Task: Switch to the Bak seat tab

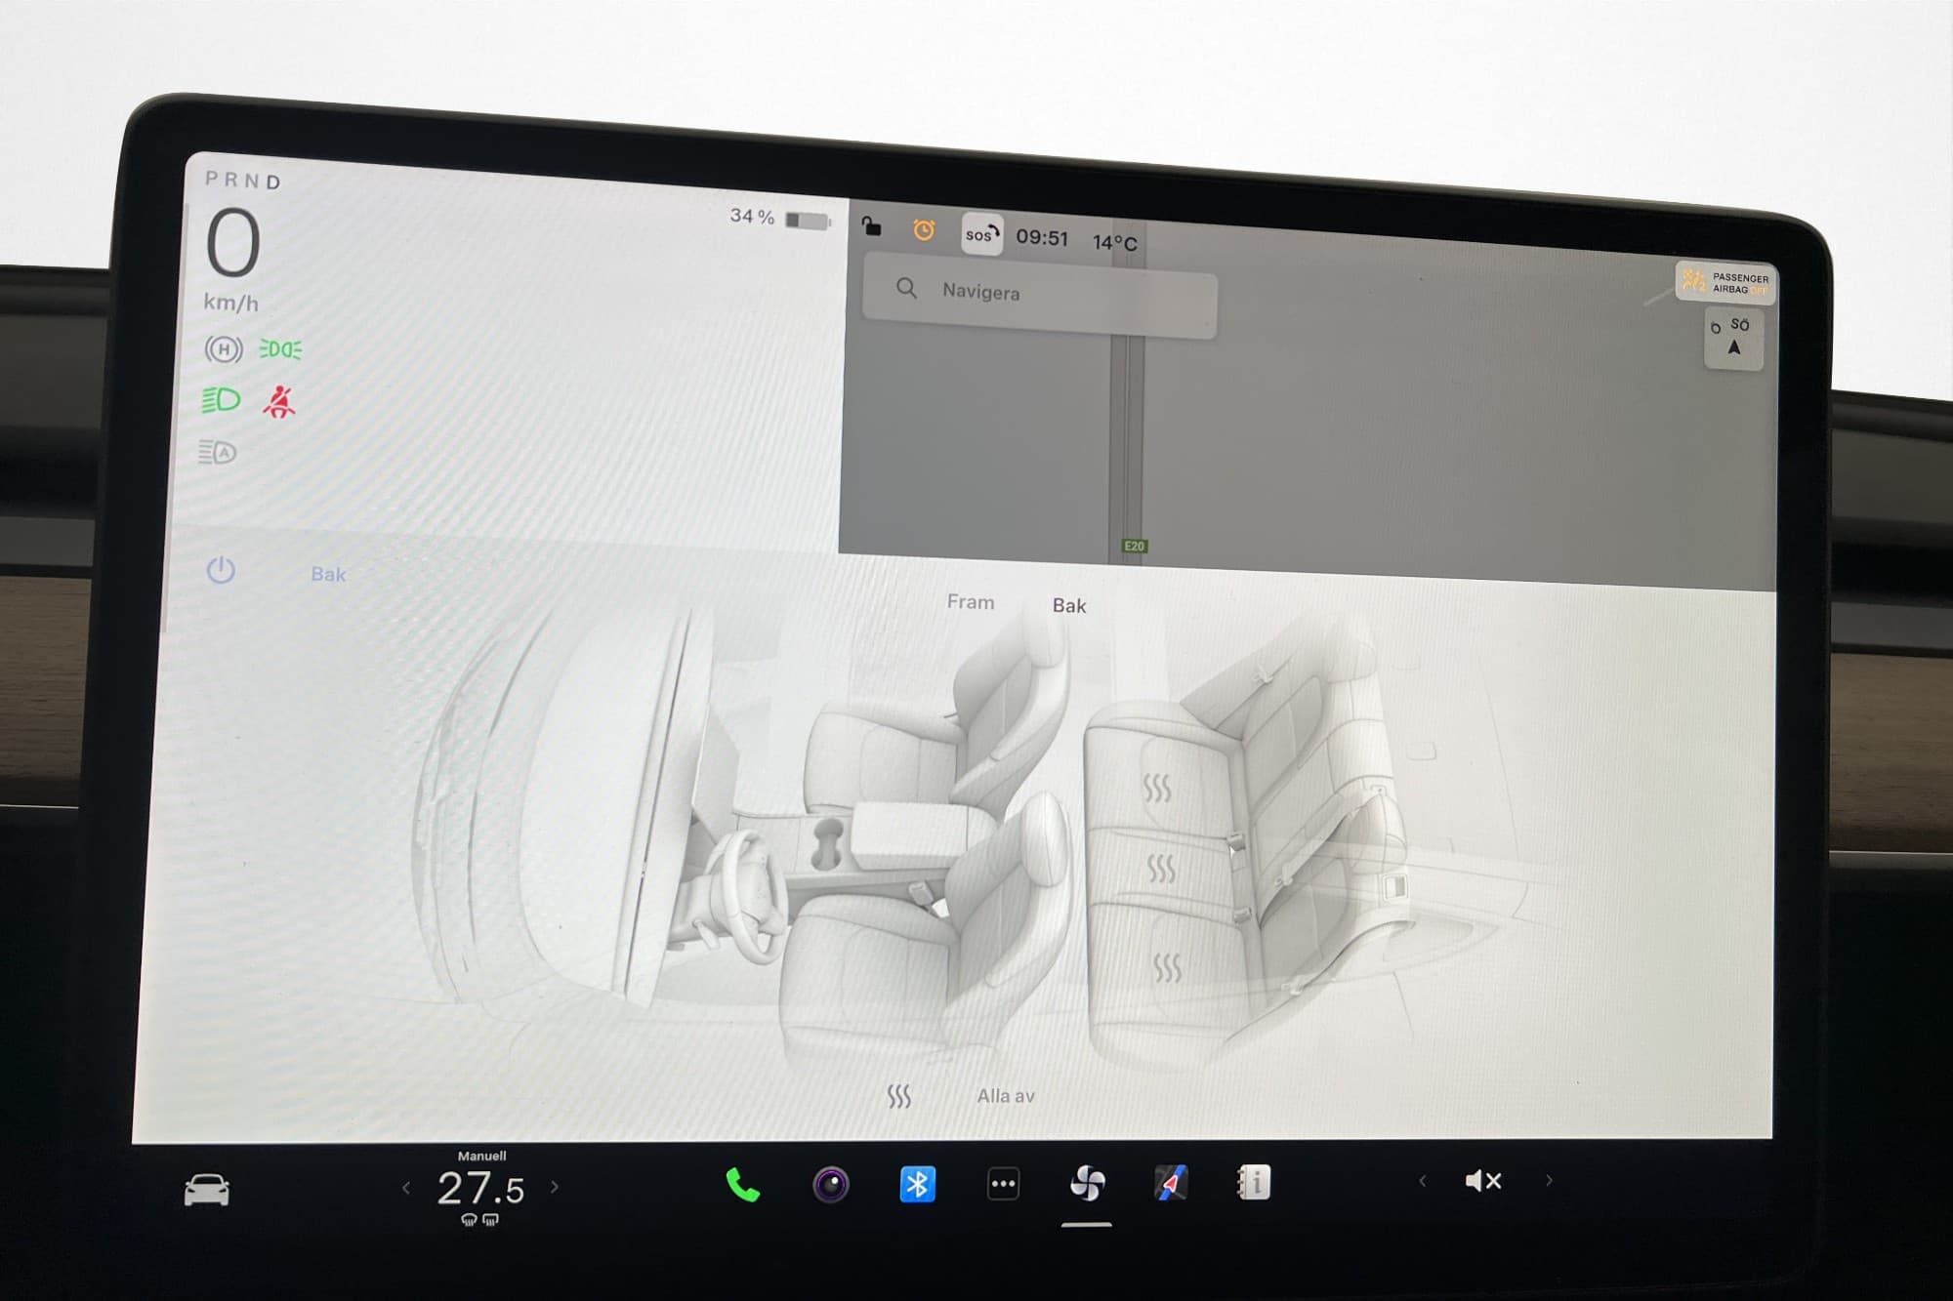Action: (x=1068, y=606)
